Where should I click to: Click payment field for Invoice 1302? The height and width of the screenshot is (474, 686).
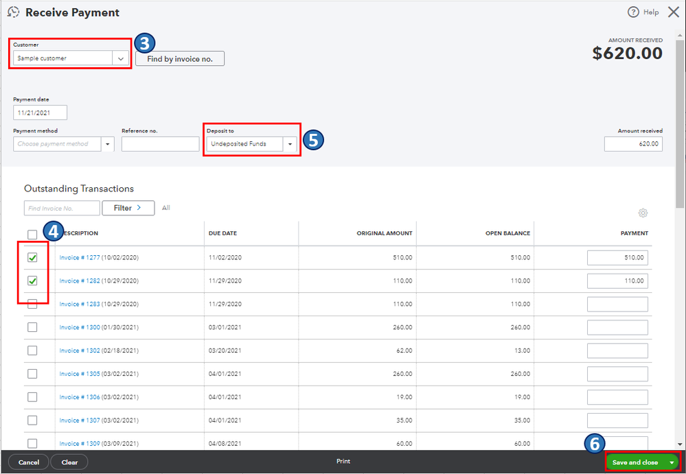click(x=617, y=351)
